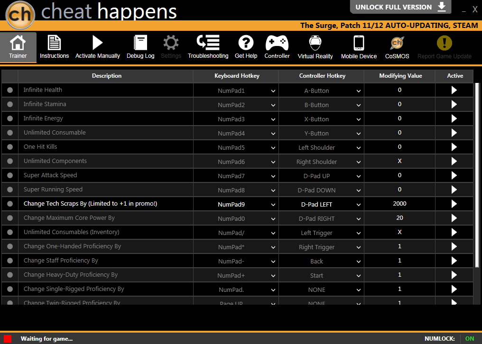Activate Change Tech Scraps cheat arrow
Viewport: 482px width, 344px height.
pos(454,204)
